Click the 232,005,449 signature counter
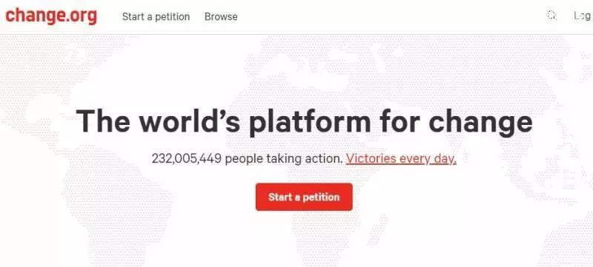Viewport: 593px width, 267px height. [x=187, y=159]
